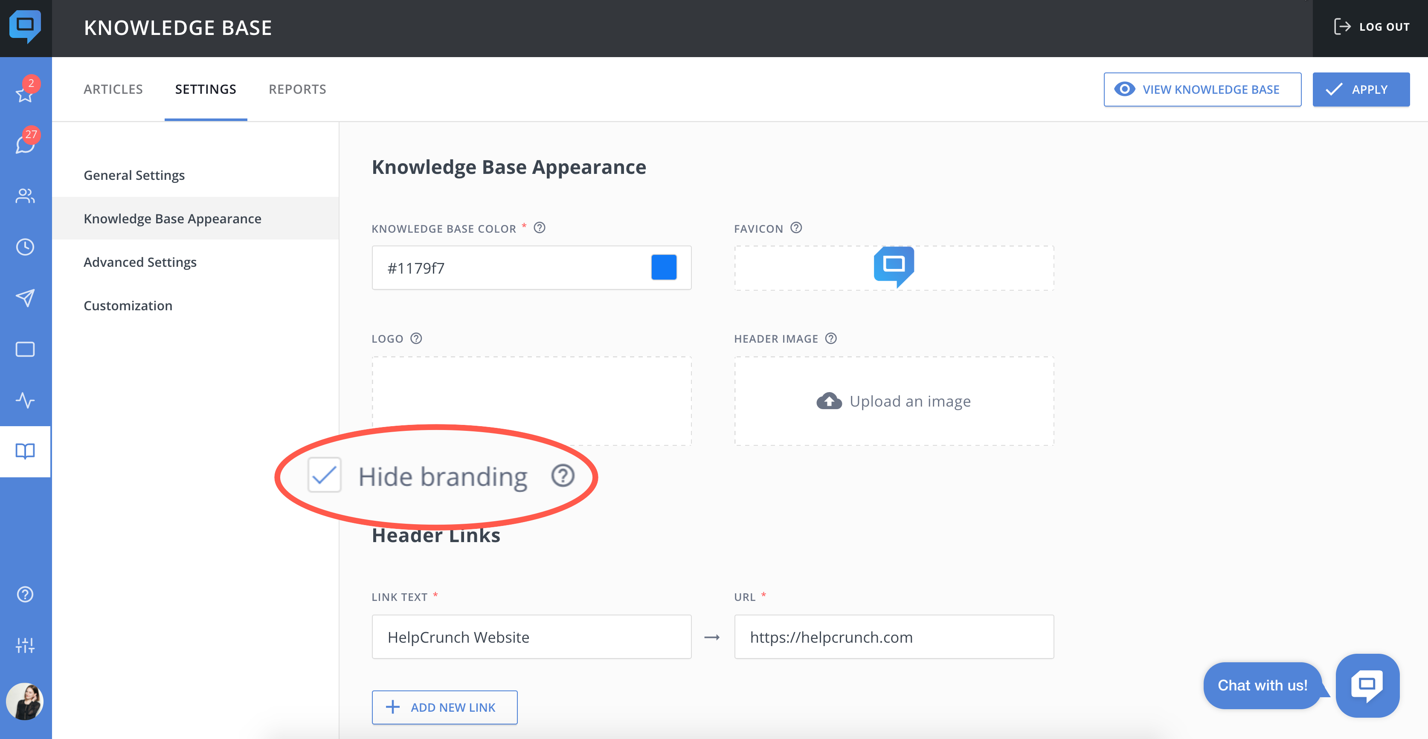Click the Link Text field with HelpCrunch Website
The height and width of the screenshot is (739, 1428).
(531, 637)
